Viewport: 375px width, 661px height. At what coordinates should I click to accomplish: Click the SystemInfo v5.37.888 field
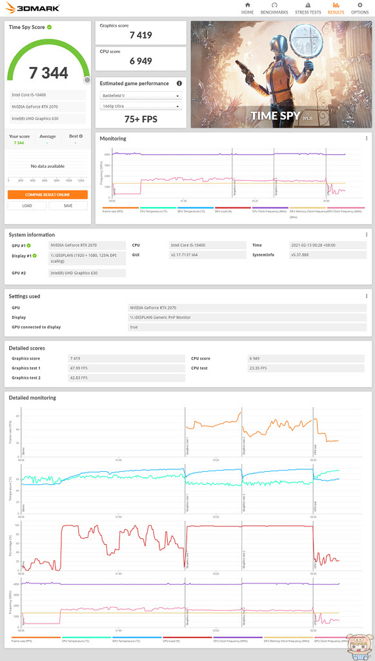[327, 255]
